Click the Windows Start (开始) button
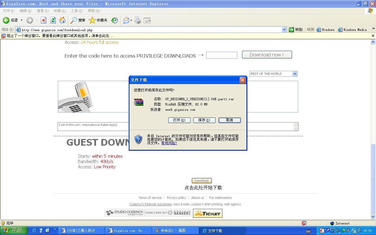The image size is (376, 235). pyautogui.click(x=14, y=231)
